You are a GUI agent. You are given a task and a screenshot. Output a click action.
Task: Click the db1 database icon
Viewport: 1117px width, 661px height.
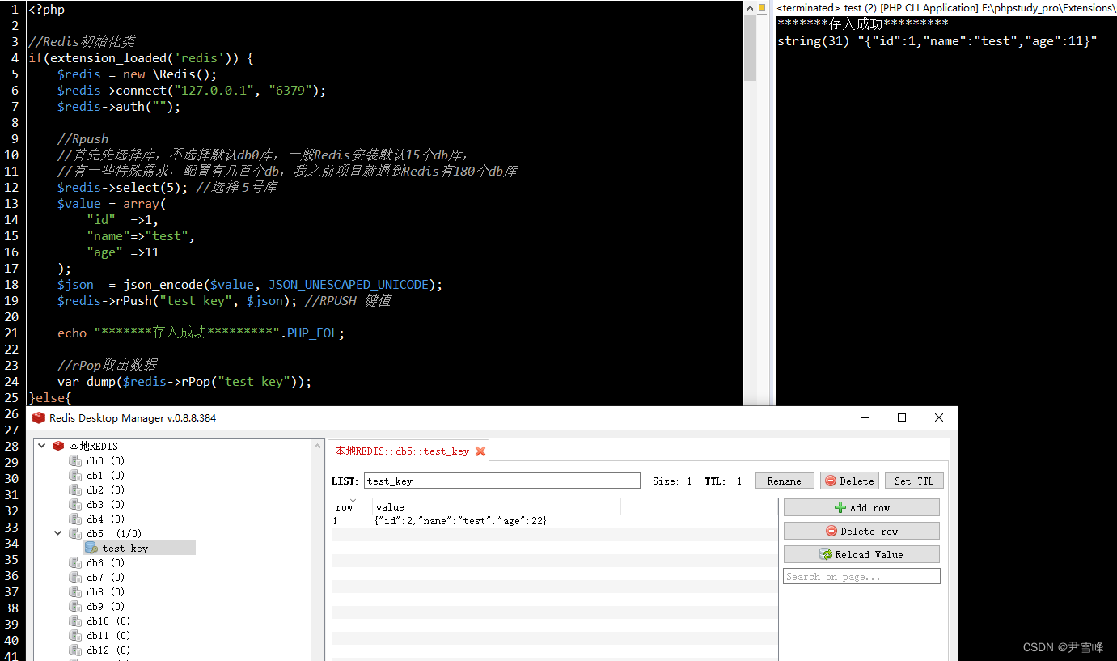(75, 476)
